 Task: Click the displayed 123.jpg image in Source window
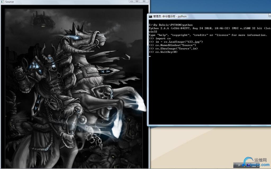[74, 87]
